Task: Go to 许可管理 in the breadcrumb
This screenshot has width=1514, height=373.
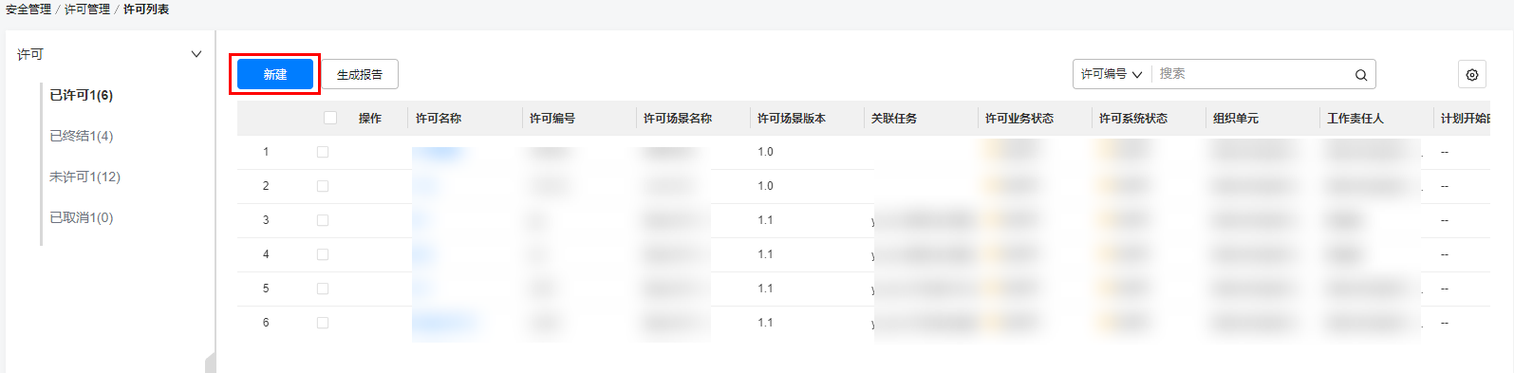Action: click(x=87, y=9)
